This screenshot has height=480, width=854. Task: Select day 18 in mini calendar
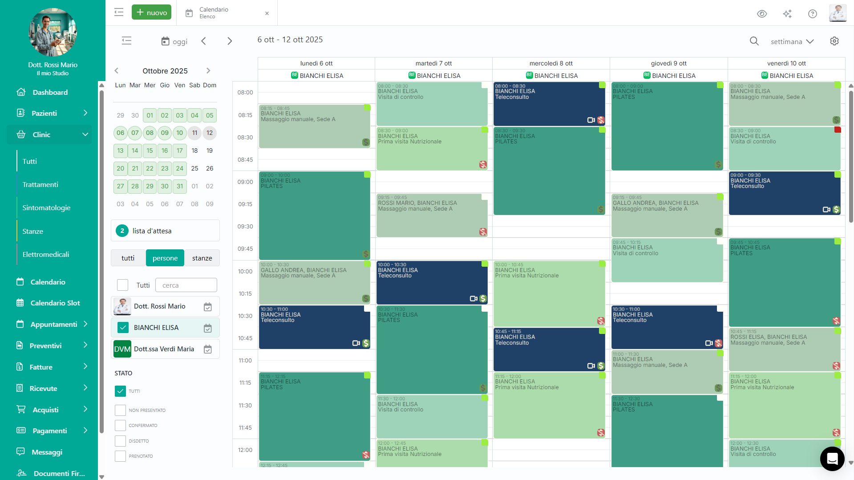[194, 151]
